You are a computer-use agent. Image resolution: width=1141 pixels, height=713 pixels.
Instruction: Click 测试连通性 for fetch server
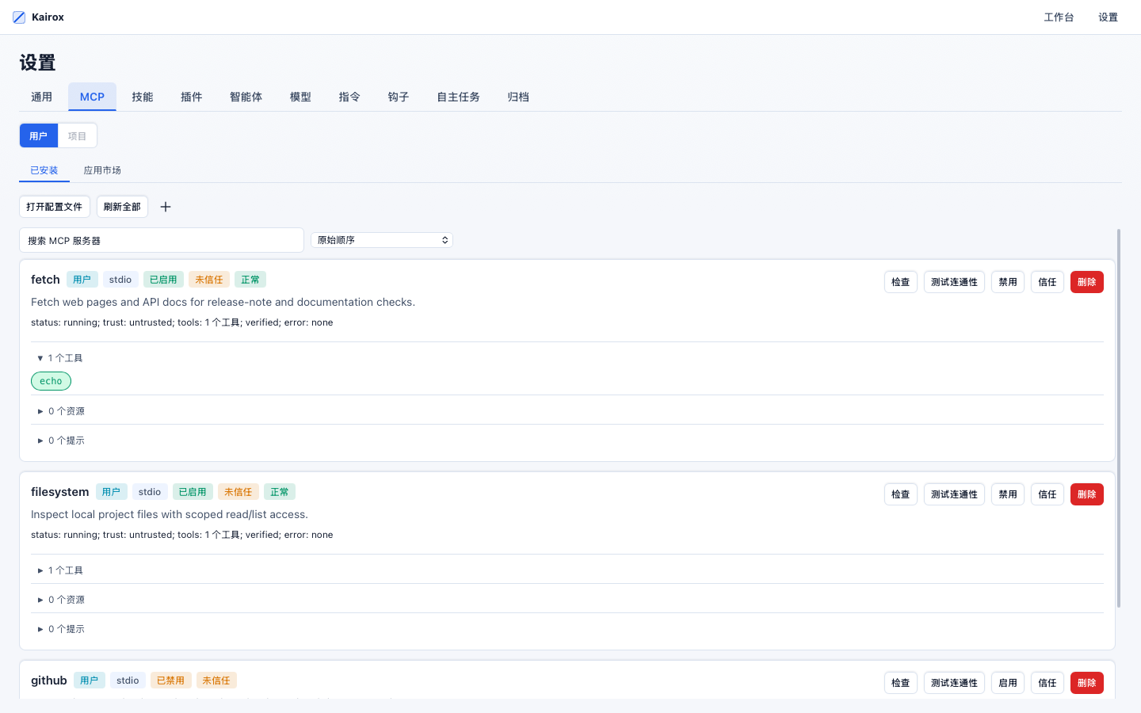954,282
